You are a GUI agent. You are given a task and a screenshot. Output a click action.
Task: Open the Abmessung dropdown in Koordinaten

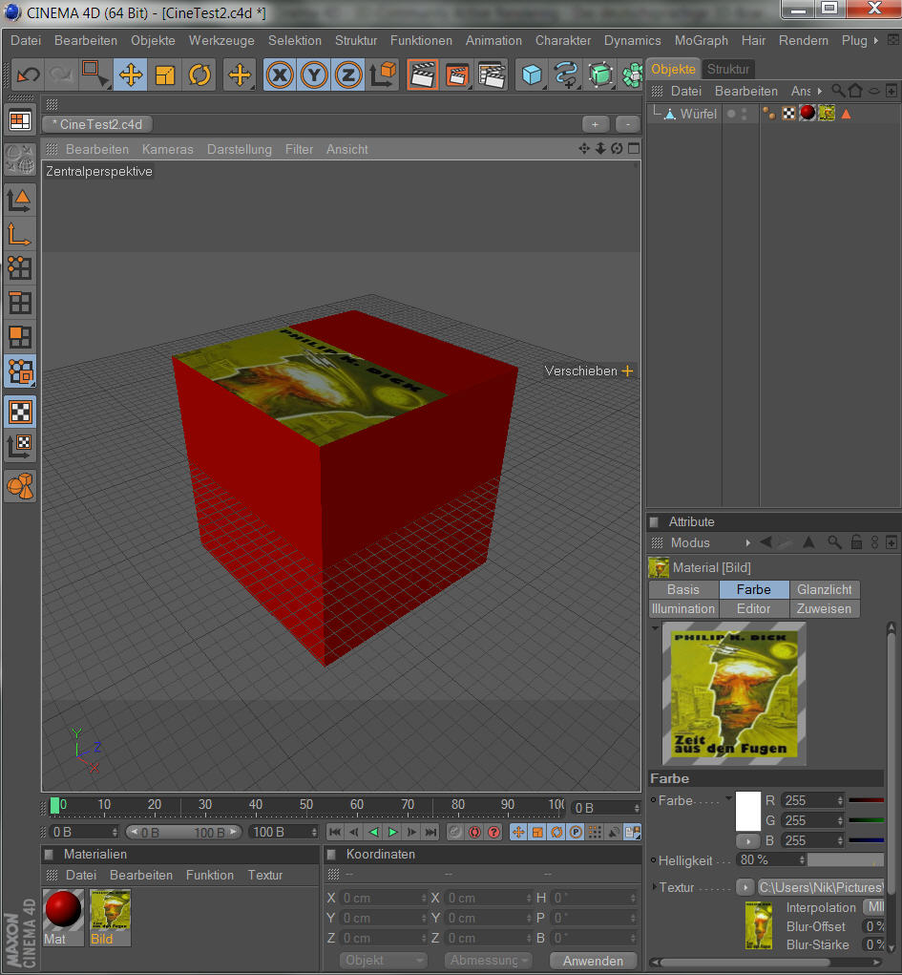[488, 961]
